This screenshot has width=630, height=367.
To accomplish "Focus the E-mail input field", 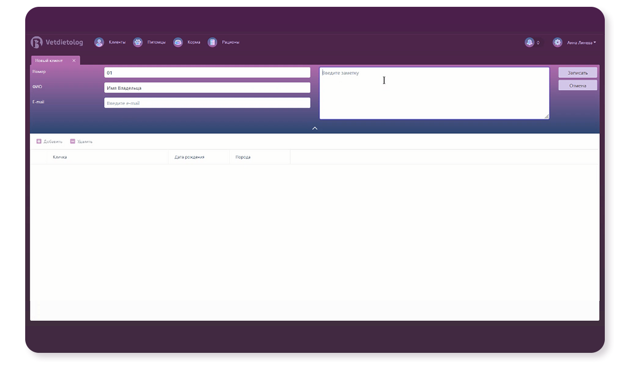I will (x=207, y=103).
